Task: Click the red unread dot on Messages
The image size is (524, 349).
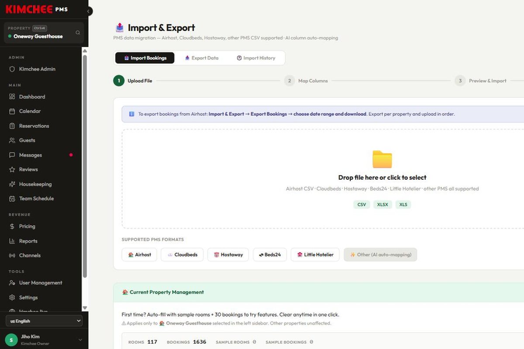Action: tap(71, 155)
